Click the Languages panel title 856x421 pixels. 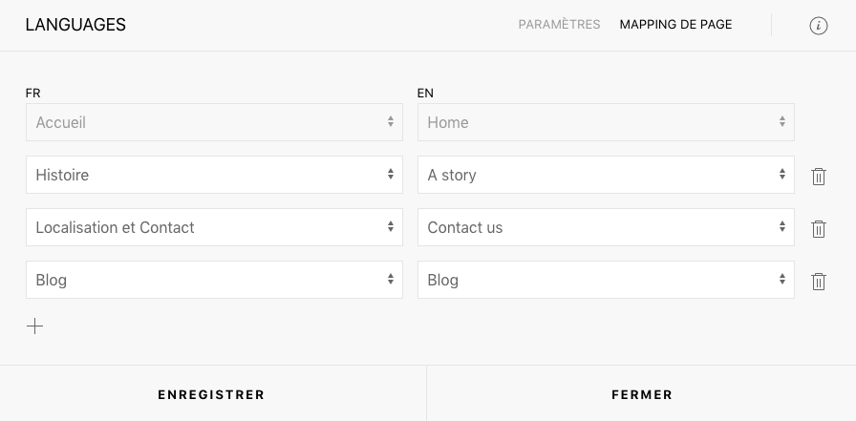click(75, 25)
